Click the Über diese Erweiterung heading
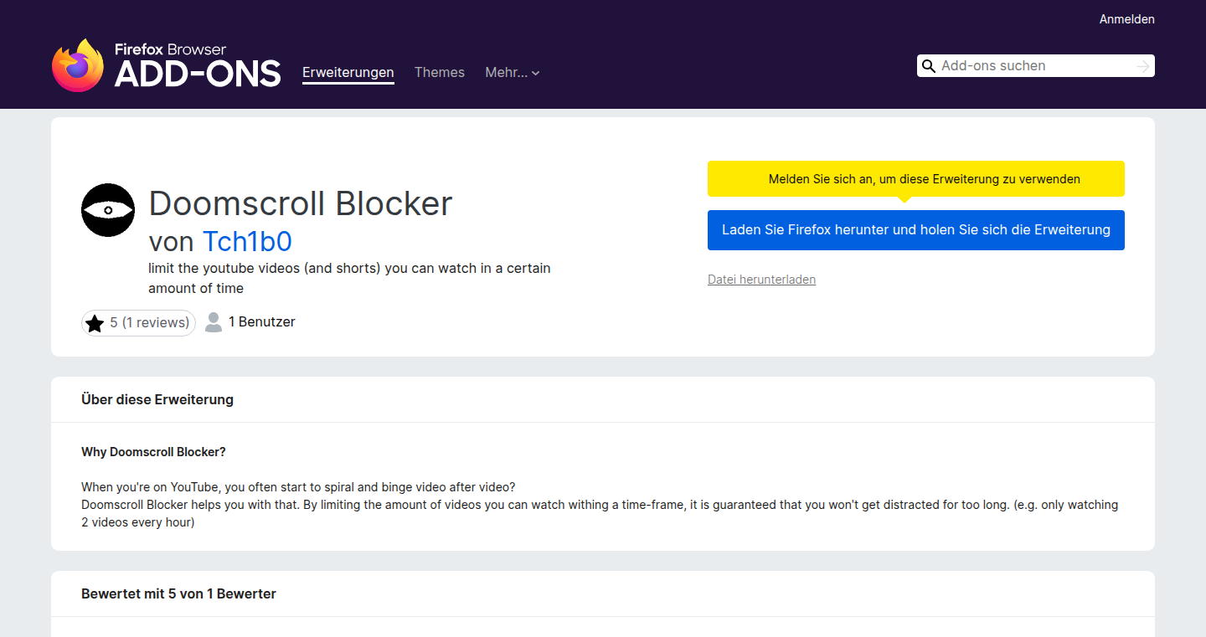1206x637 pixels. 157,400
